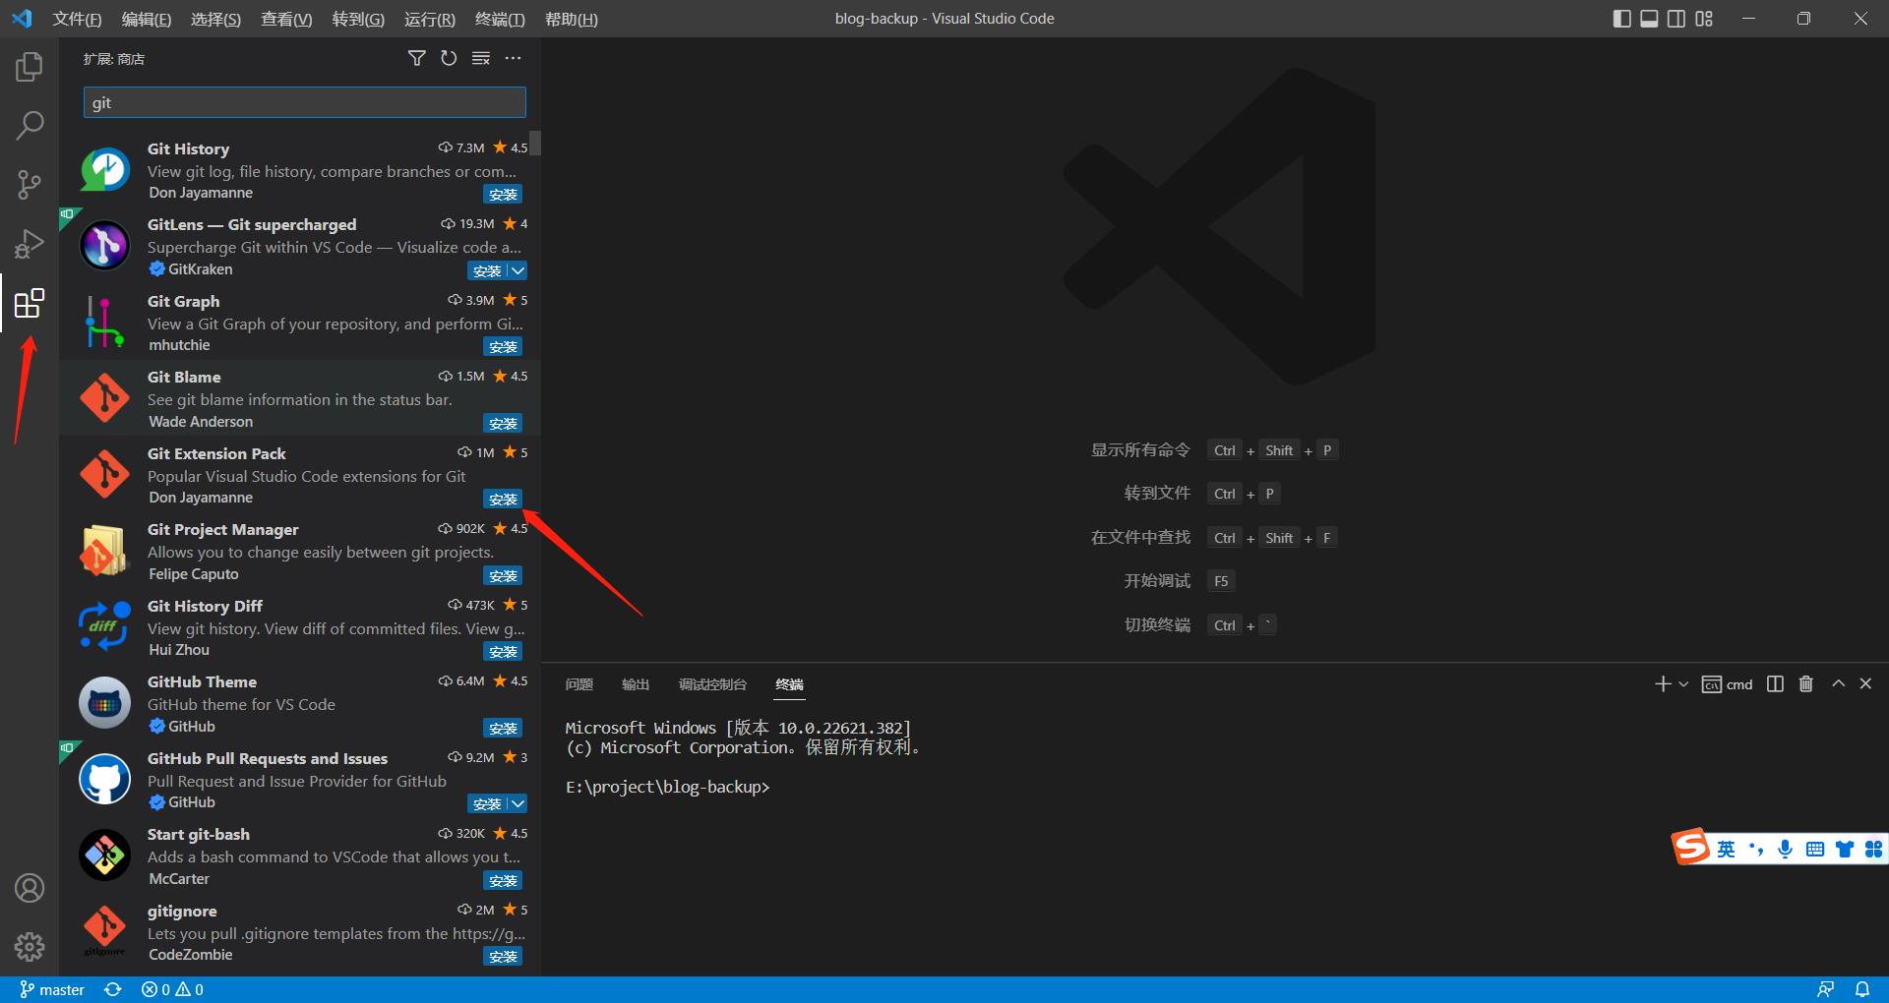
Task: Open the 终端(T) menu in menu bar
Action: (499, 20)
